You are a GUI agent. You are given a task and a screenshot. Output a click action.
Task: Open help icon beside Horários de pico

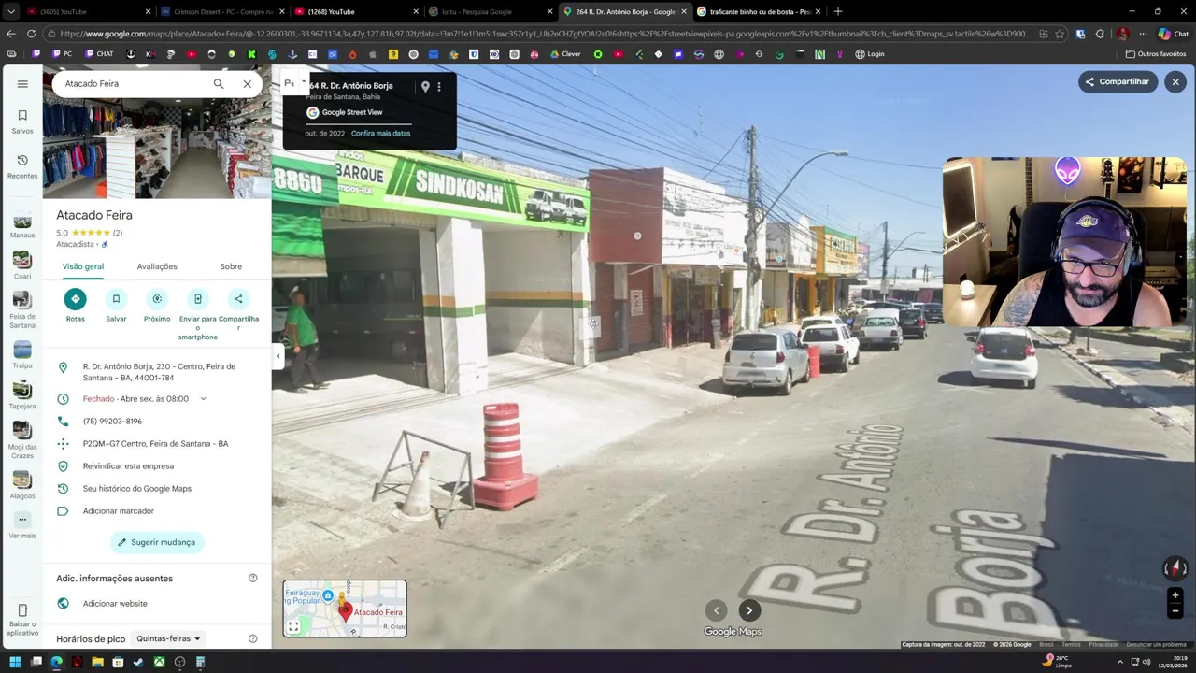point(252,639)
